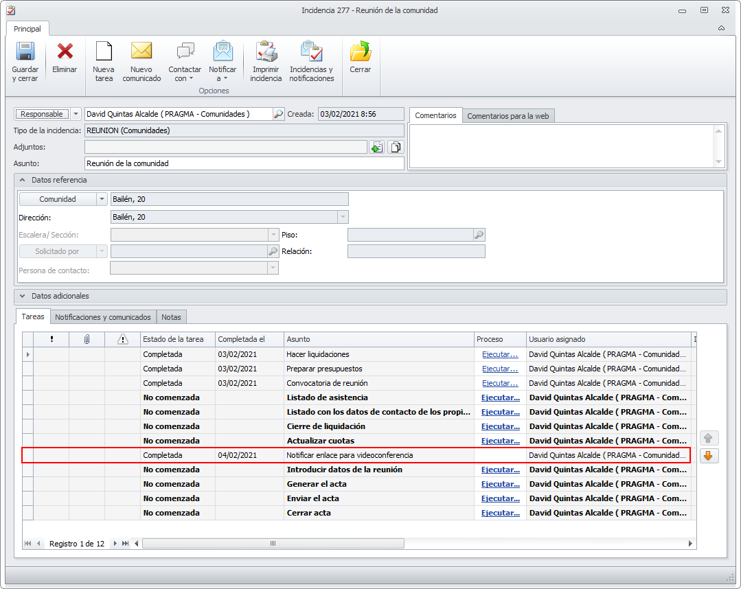Expand the Dirección combo box arrow
This screenshot has height=589, width=741.
[342, 217]
